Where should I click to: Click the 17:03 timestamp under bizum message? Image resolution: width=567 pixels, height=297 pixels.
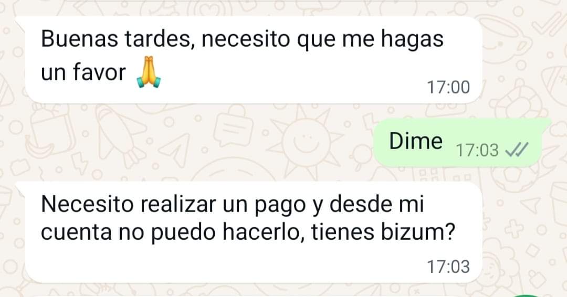[448, 267]
